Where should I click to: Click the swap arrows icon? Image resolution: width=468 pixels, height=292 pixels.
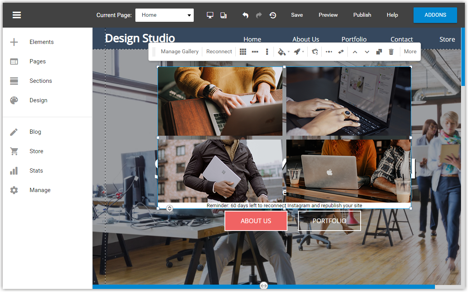[x=341, y=52]
